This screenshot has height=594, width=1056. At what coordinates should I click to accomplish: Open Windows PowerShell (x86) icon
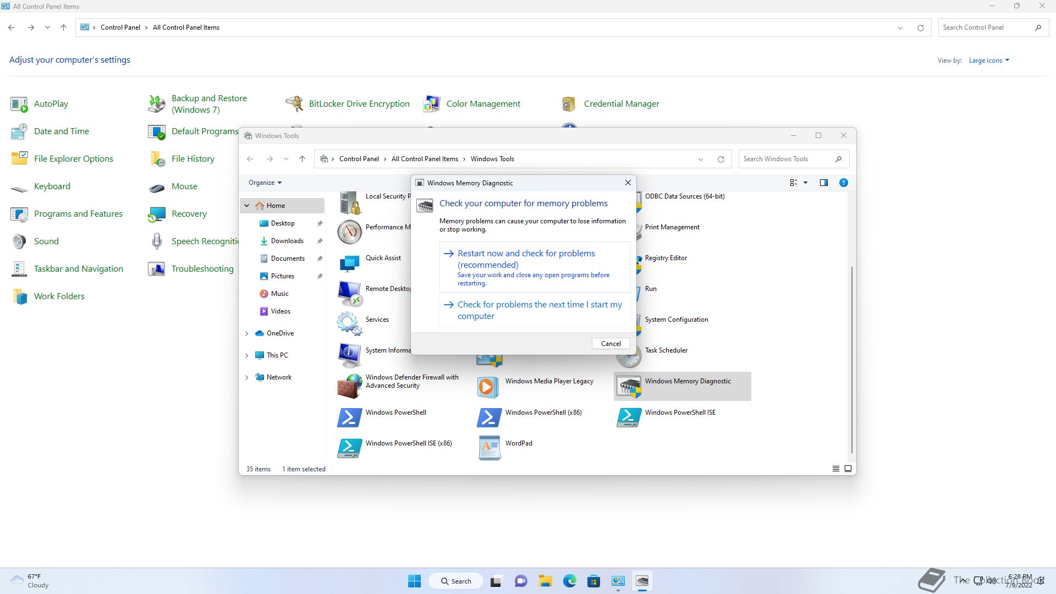(489, 417)
